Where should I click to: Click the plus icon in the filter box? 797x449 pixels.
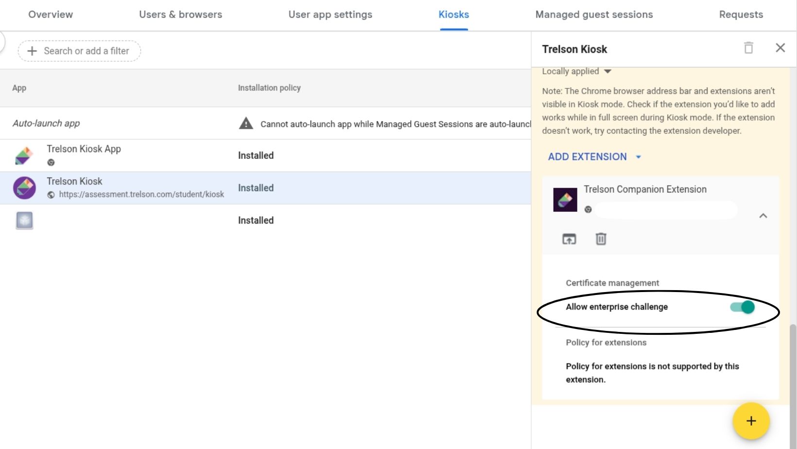[32, 51]
